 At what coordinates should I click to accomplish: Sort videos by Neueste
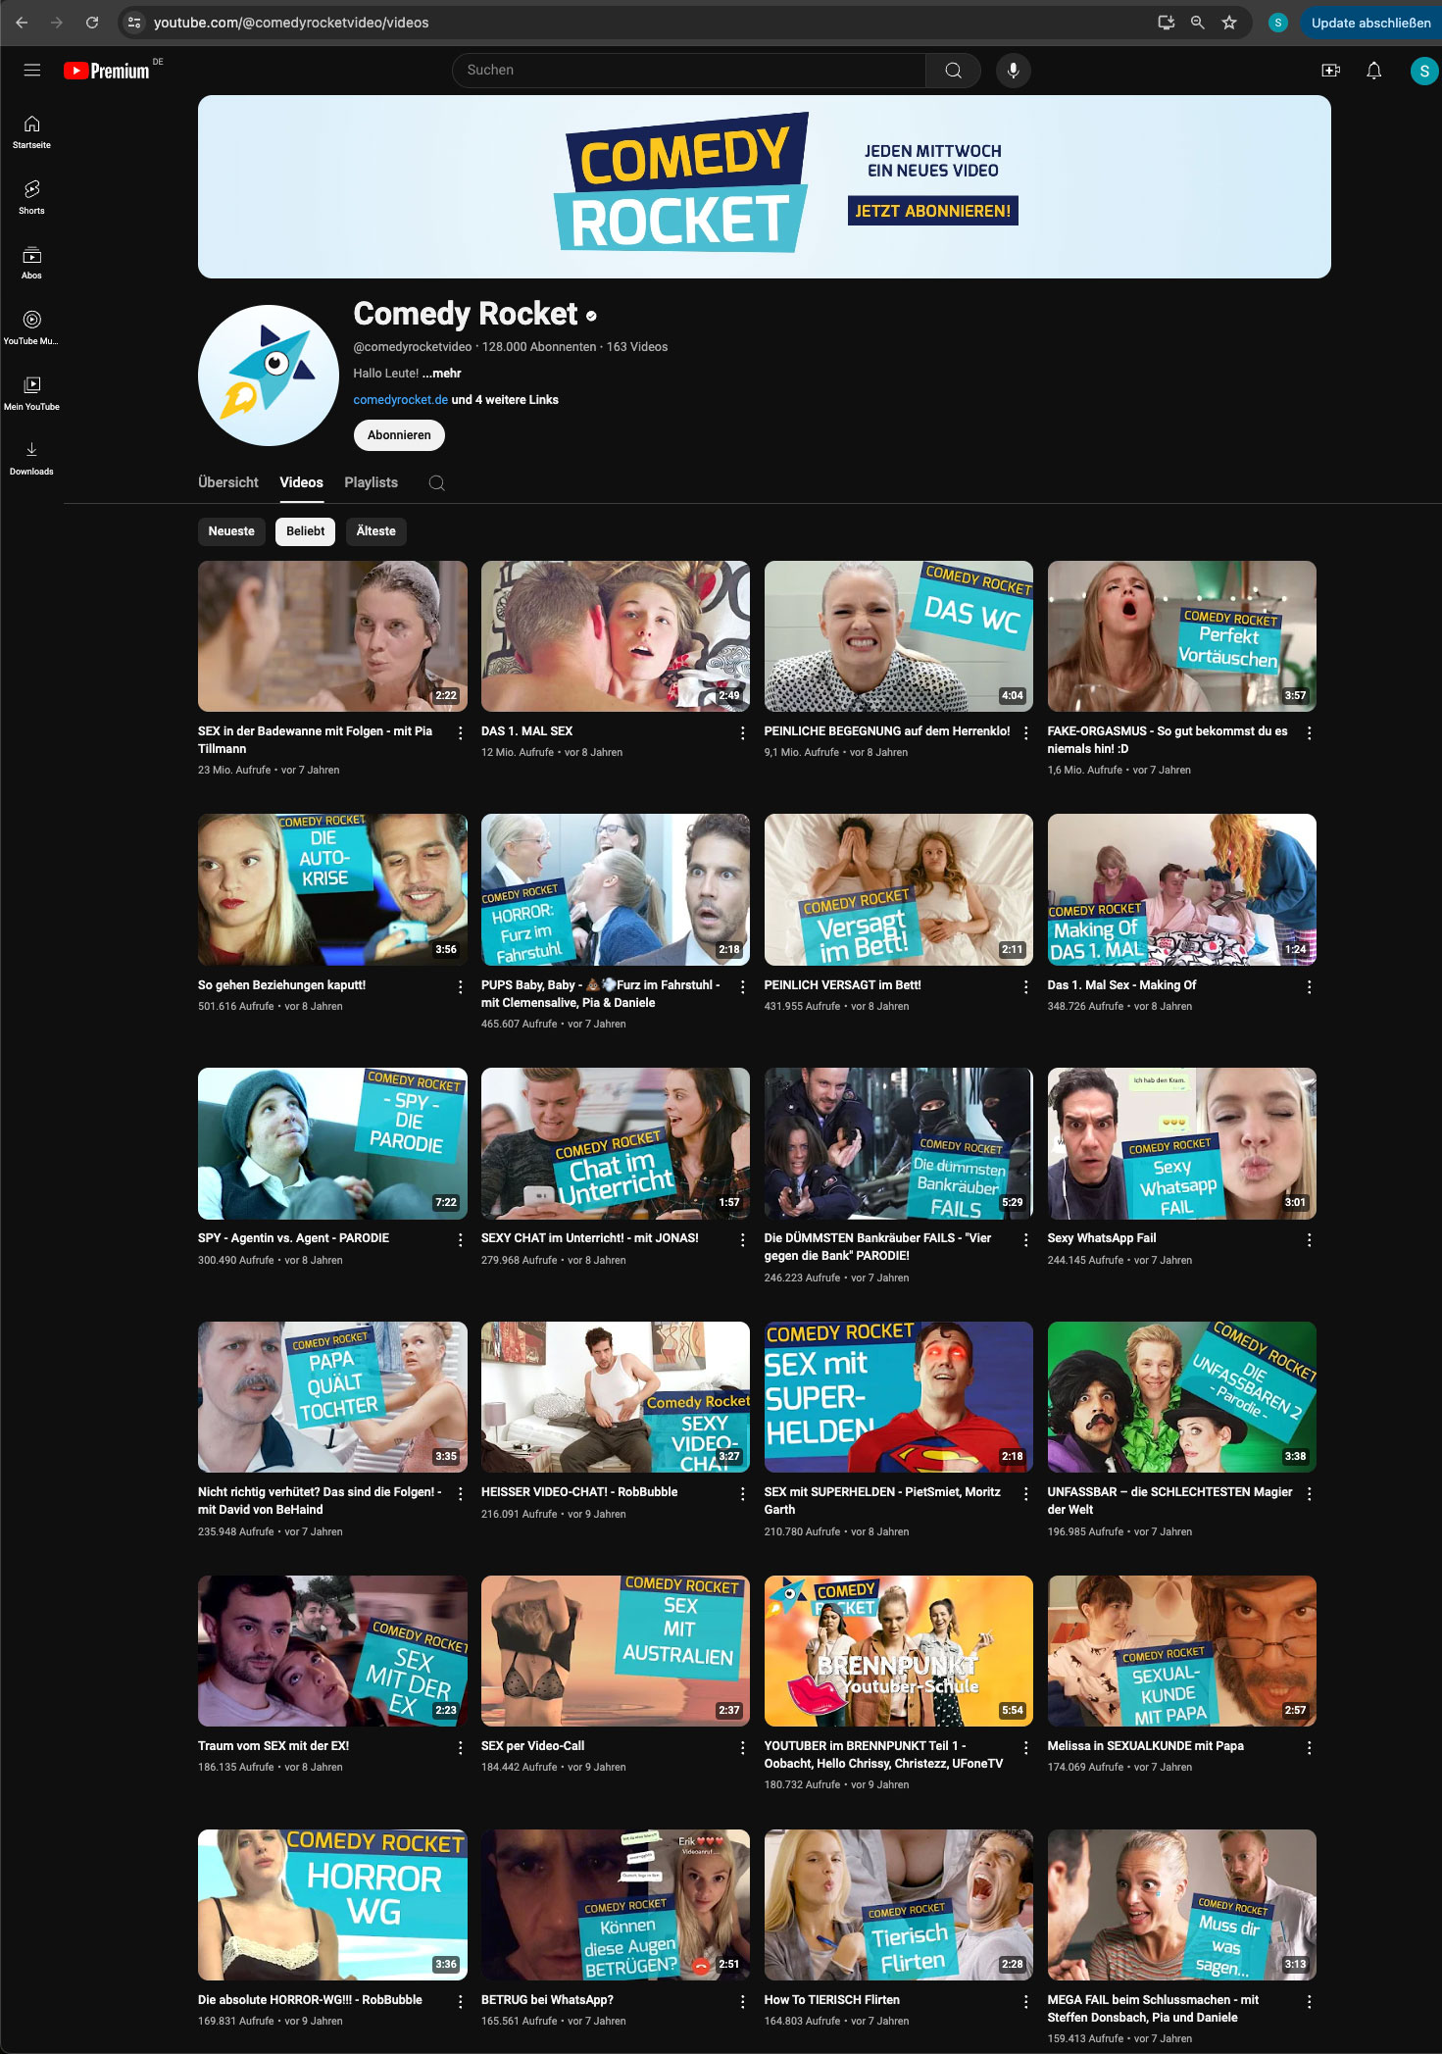(231, 531)
